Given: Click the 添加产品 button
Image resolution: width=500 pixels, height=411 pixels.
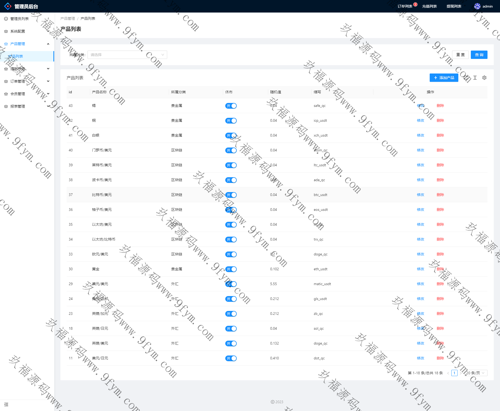Looking at the screenshot, I should pos(444,78).
